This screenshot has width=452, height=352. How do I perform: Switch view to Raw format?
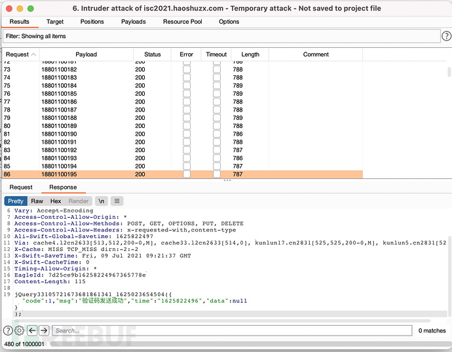pos(37,201)
